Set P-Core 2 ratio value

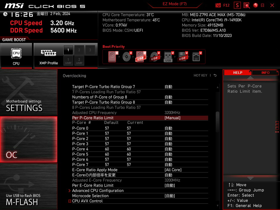pyautogui.click(x=168, y=139)
